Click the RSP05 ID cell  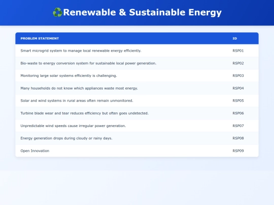[238, 101]
